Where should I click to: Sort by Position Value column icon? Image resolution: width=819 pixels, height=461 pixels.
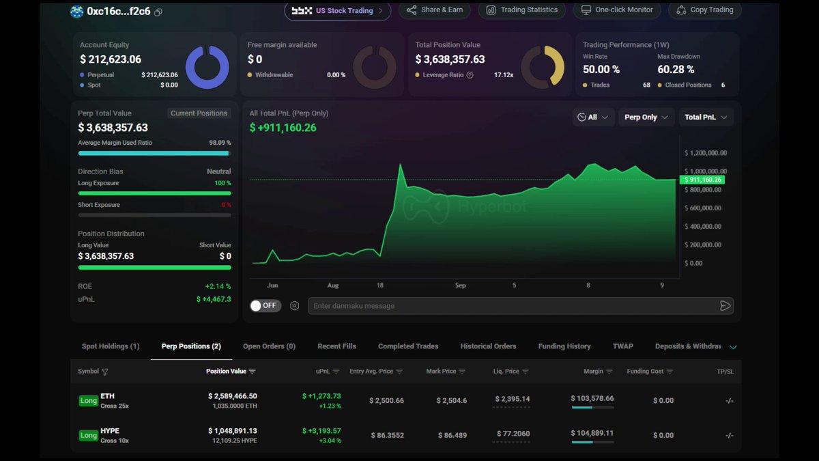253,372
